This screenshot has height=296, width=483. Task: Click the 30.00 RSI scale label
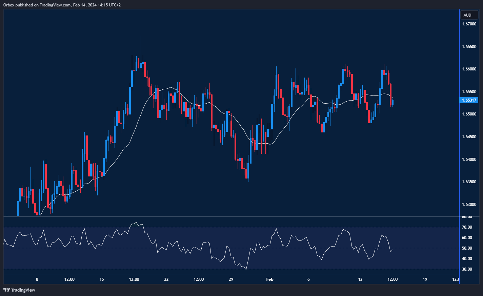467,269
